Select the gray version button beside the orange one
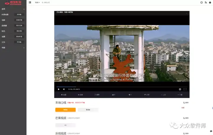The height and width of the screenshot is (135, 213). coord(88,110)
